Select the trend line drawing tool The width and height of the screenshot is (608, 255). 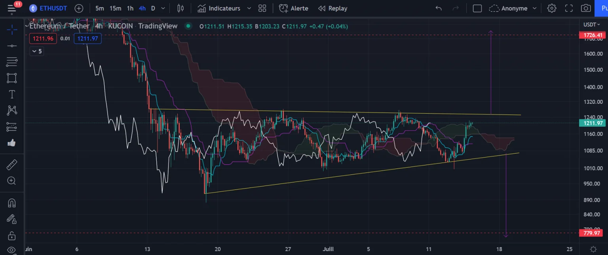[x=12, y=46]
